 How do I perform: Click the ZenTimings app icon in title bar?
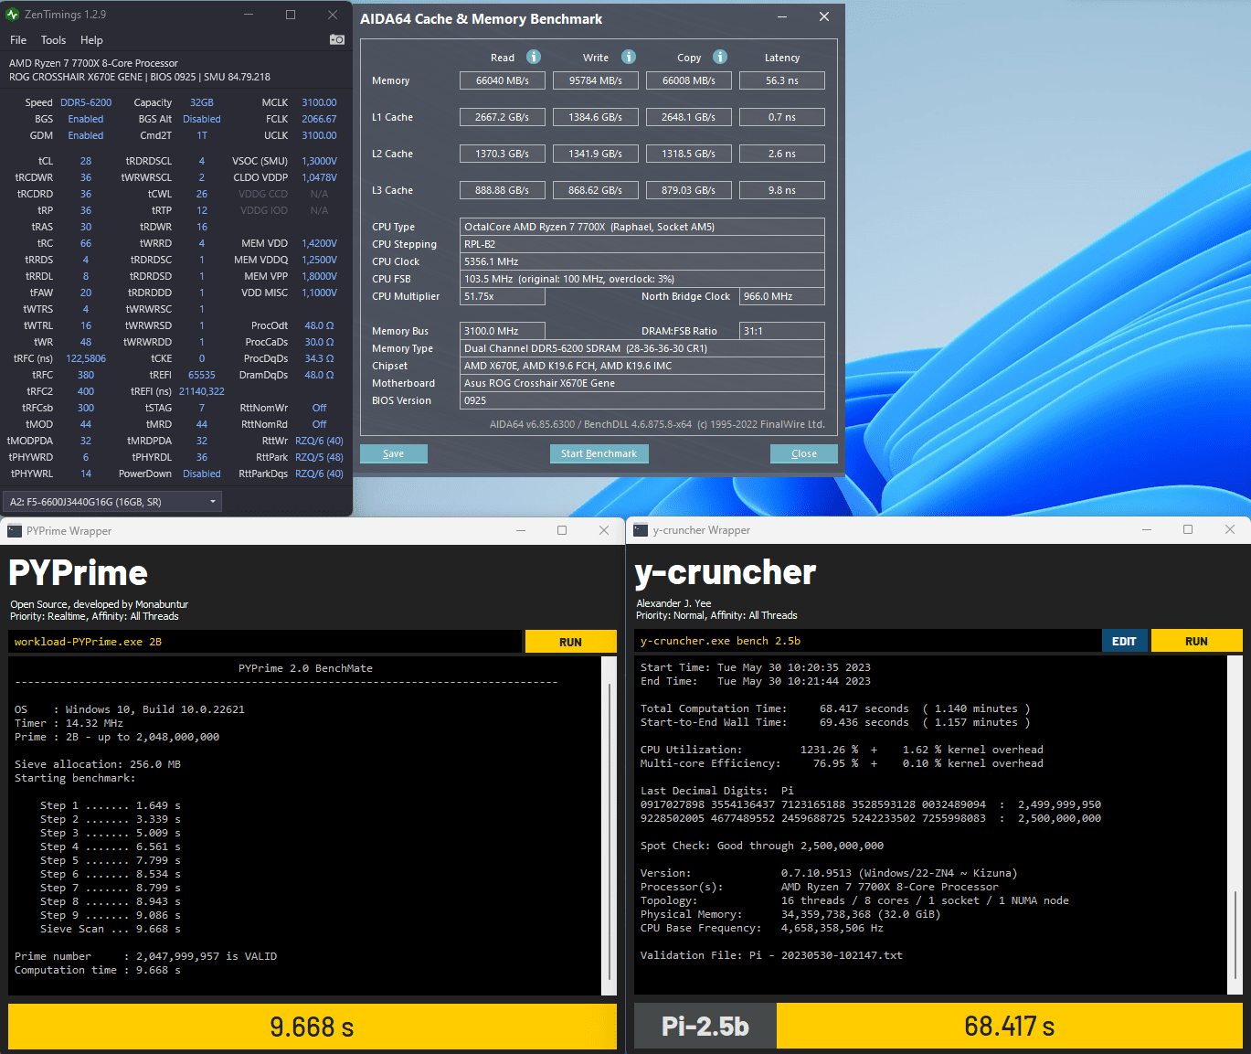click(12, 15)
